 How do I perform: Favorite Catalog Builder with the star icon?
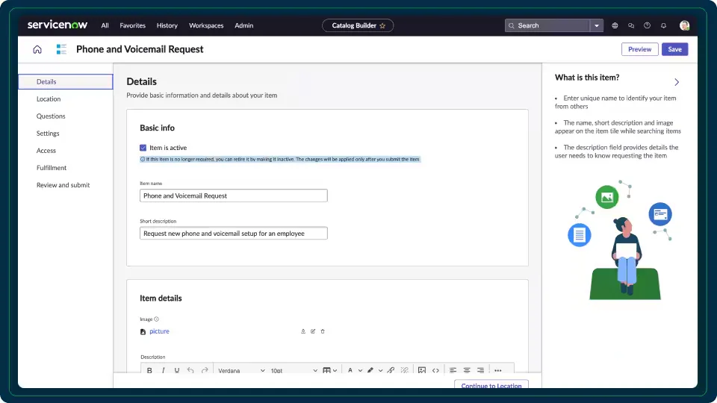tap(382, 25)
